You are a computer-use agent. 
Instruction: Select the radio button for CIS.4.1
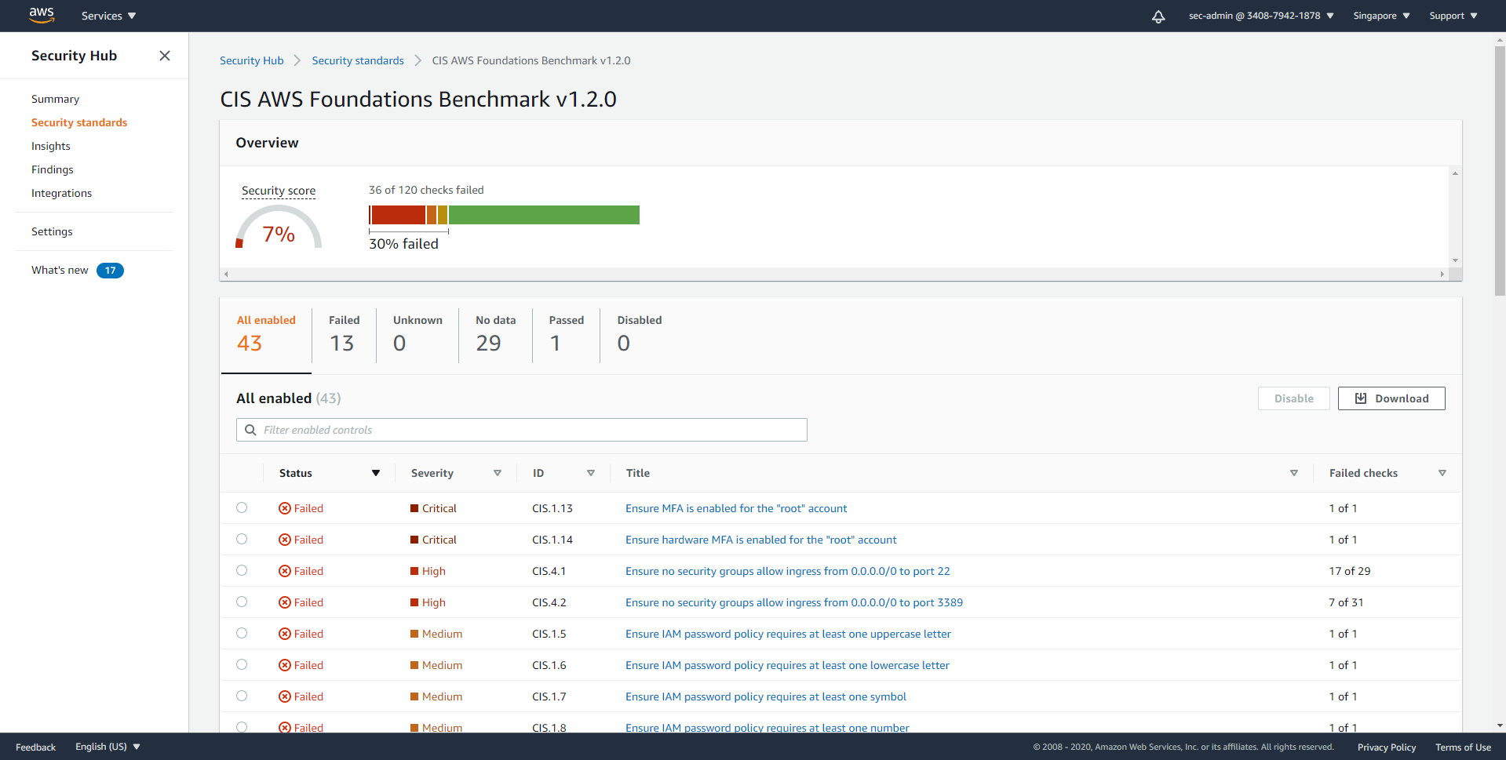(x=242, y=570)
